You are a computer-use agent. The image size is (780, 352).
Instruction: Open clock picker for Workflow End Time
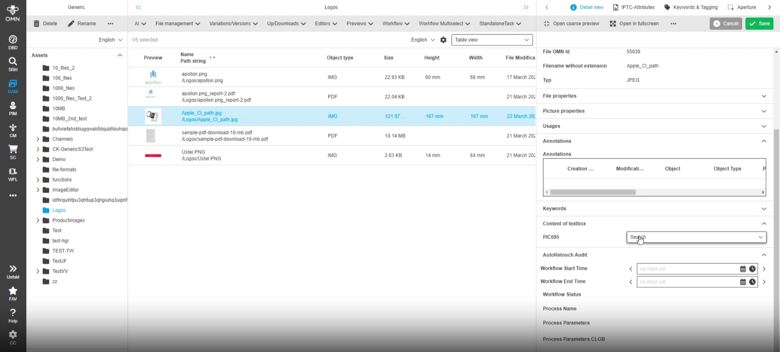click(752, 282)
